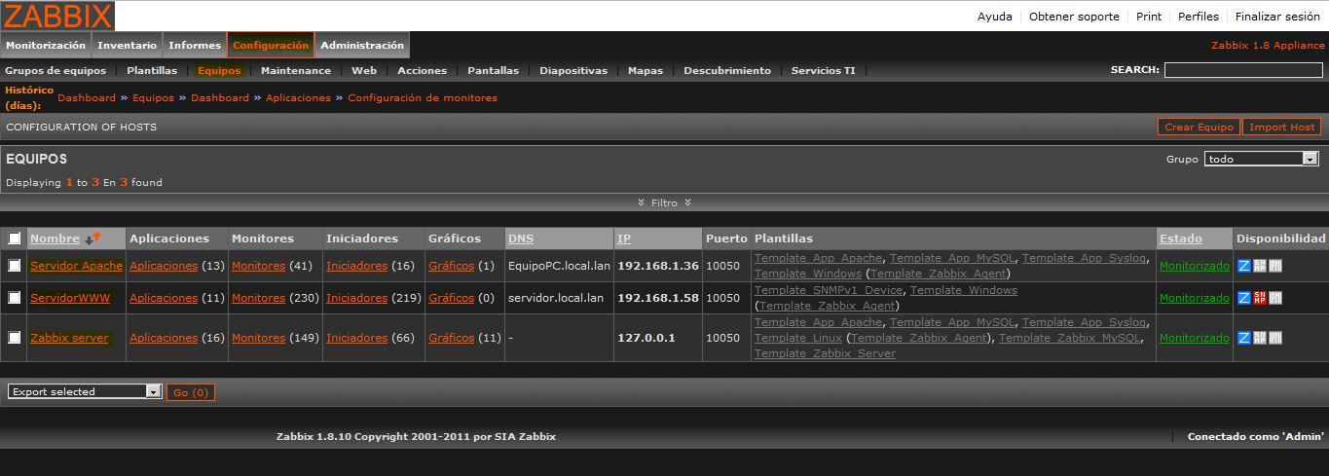This screenshot has height=476, width=1329.
Task: Open the Grupo dropdown
Action: point(1261,159)
